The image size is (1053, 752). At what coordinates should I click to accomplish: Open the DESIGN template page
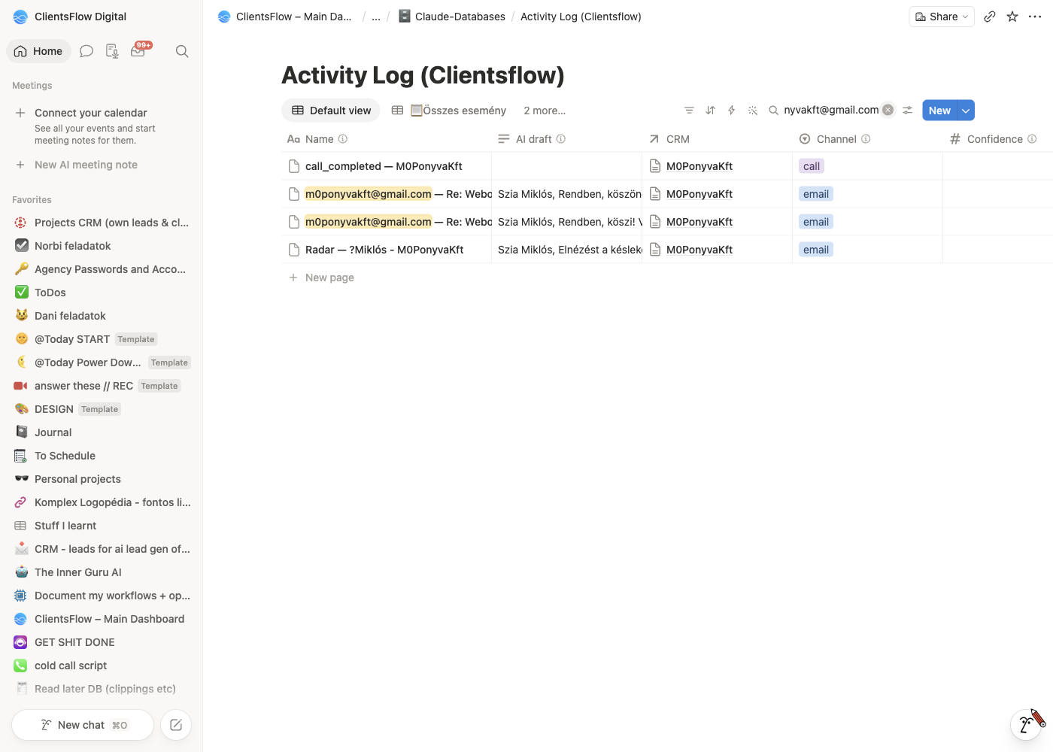click(x=102, y=409)
